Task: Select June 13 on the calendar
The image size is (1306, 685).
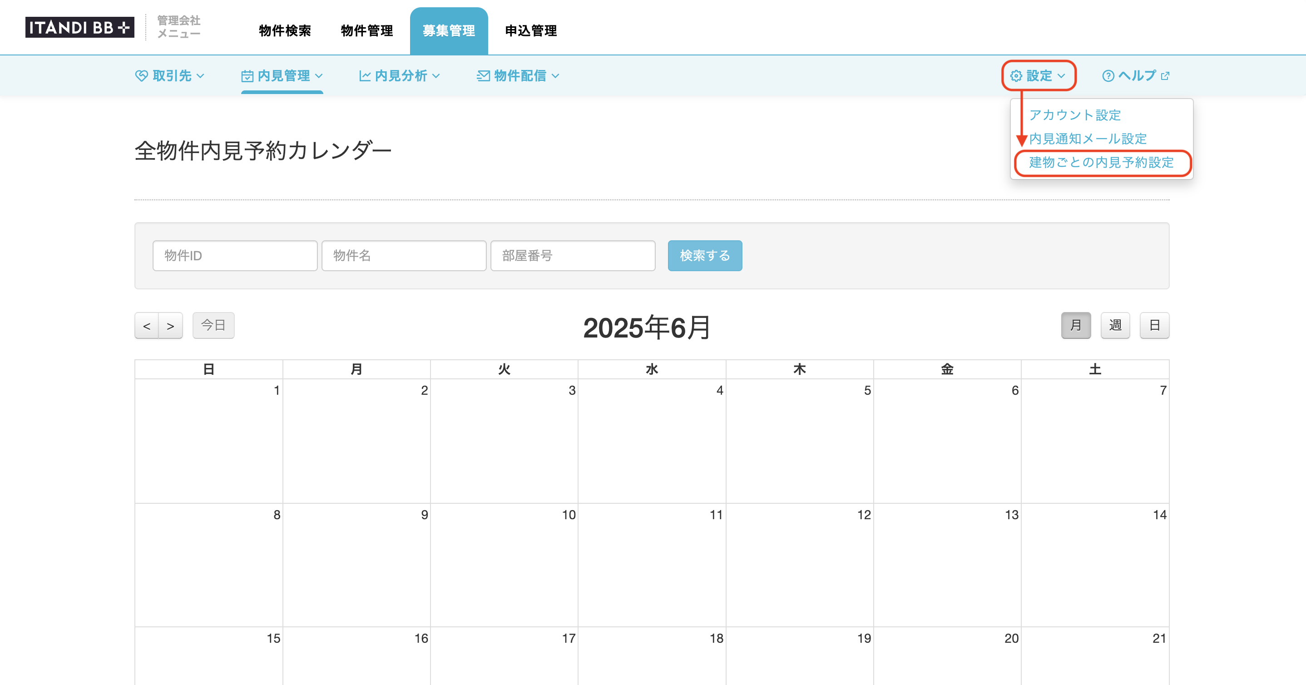Action: point(947,565)
